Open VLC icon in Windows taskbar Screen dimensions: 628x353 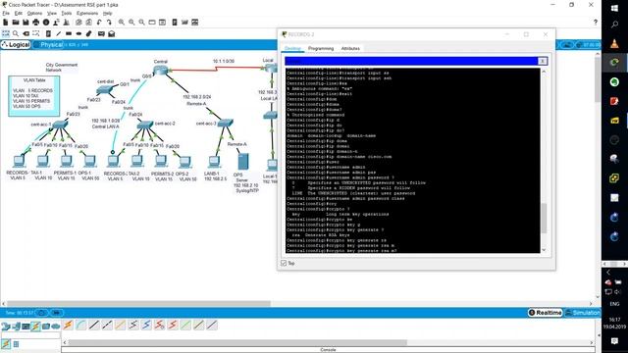click(614, 43)
